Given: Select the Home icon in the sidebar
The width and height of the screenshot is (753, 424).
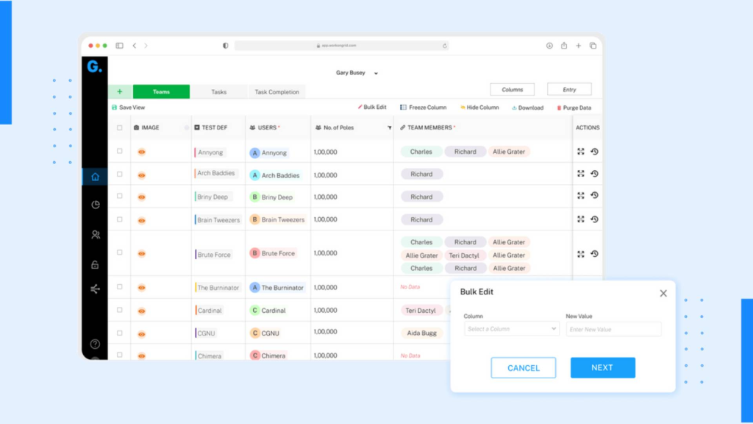Looking at the screenshot, I should click(95, 177).
